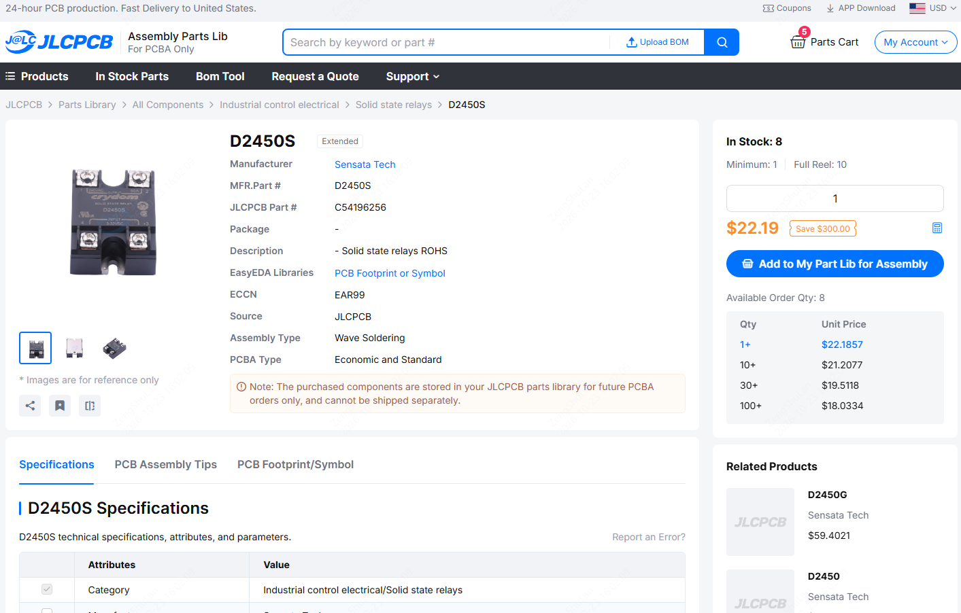Image resolution: width=961 pixels, height=613 pixels.
Task: Switch to PCB Assembly Tips tab
Action: coord(166,464)
